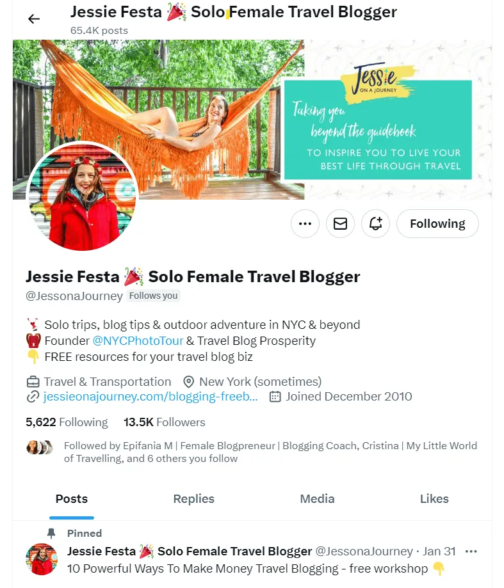Visit the jessieonajourney.com blogging link
The image size is (504, 588).
[x=150, y=397]
